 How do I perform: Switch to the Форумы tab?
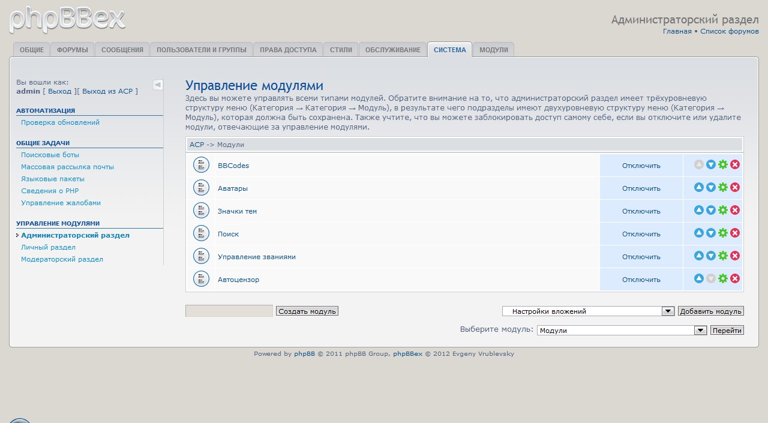tap(73, 50)
